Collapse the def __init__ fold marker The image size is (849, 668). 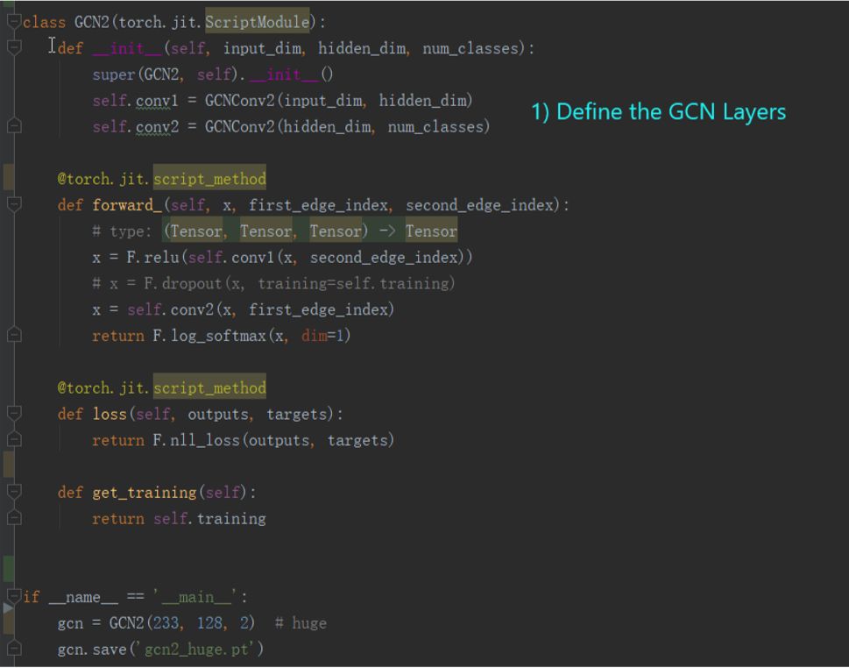13,47
